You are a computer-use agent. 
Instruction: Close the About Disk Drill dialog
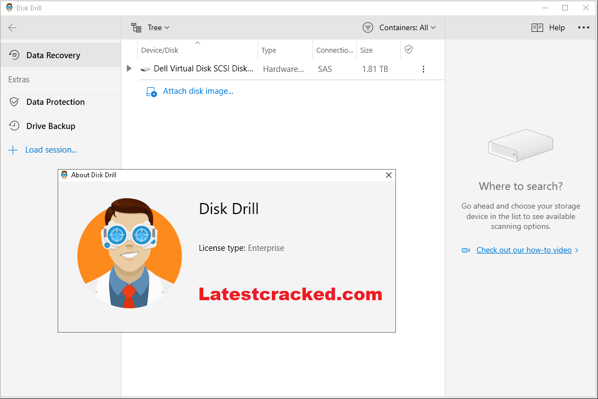click(389, 175)
